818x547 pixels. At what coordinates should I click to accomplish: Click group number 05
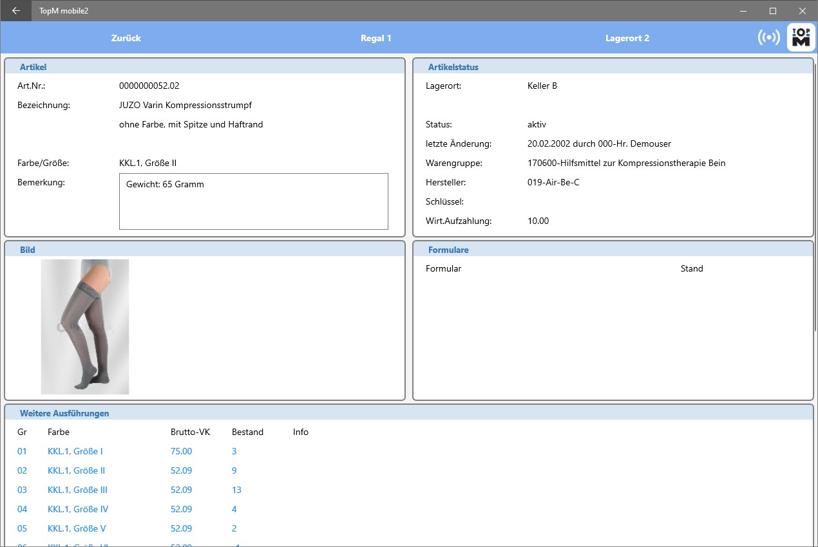tap(23, 528)
